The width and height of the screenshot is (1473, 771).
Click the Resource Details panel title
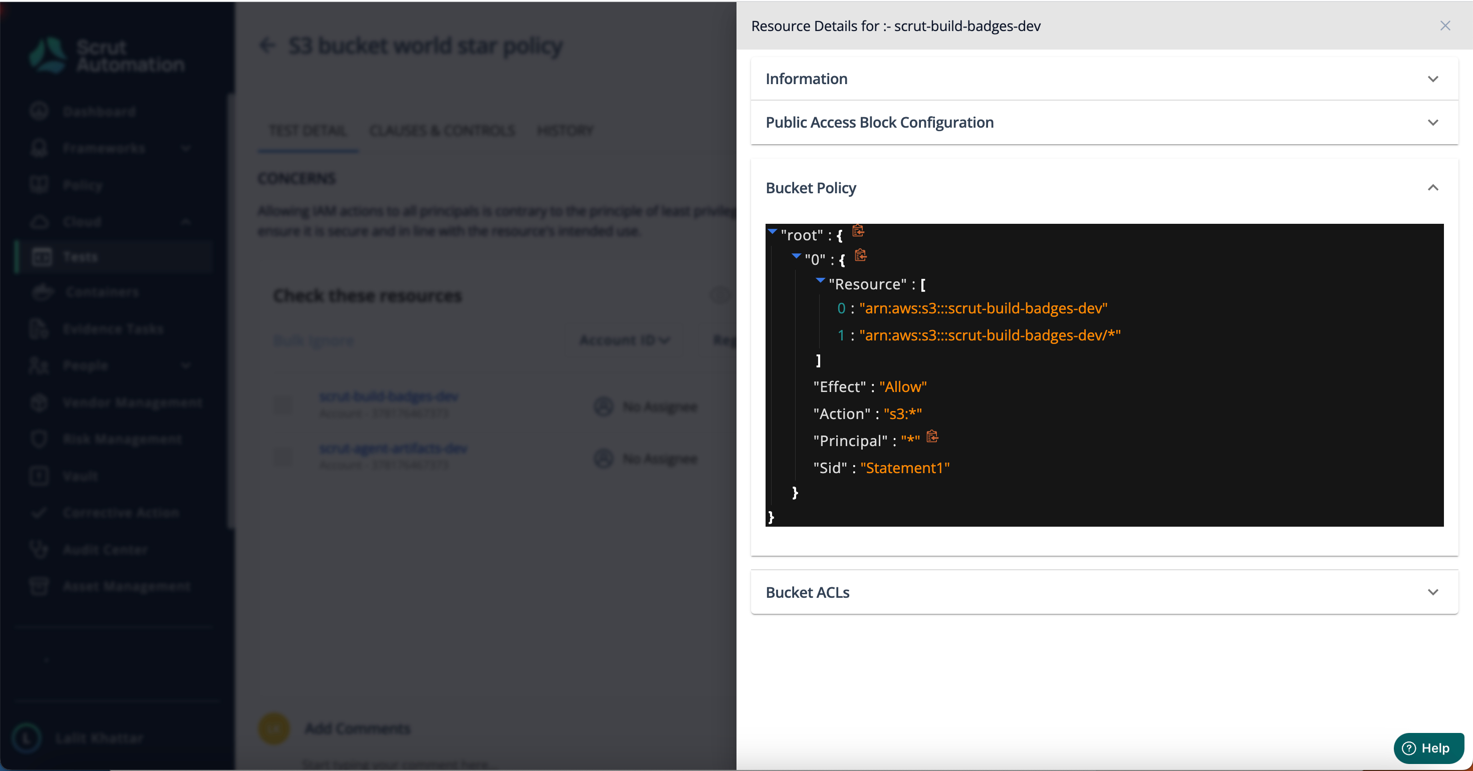pos(895,27)
